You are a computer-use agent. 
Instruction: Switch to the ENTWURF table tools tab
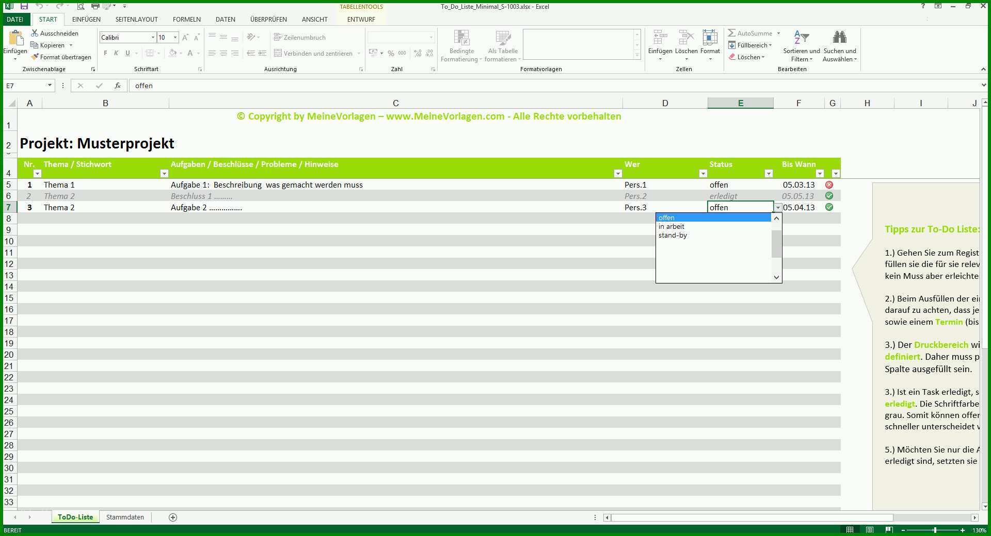point(361,19)
